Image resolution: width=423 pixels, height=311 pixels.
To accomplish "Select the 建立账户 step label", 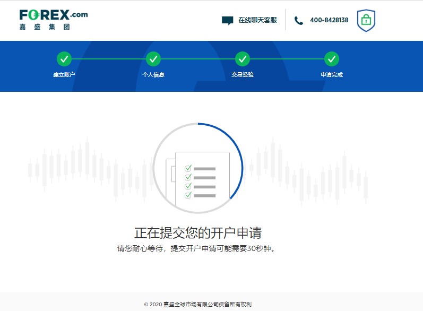I will [64, 75].
